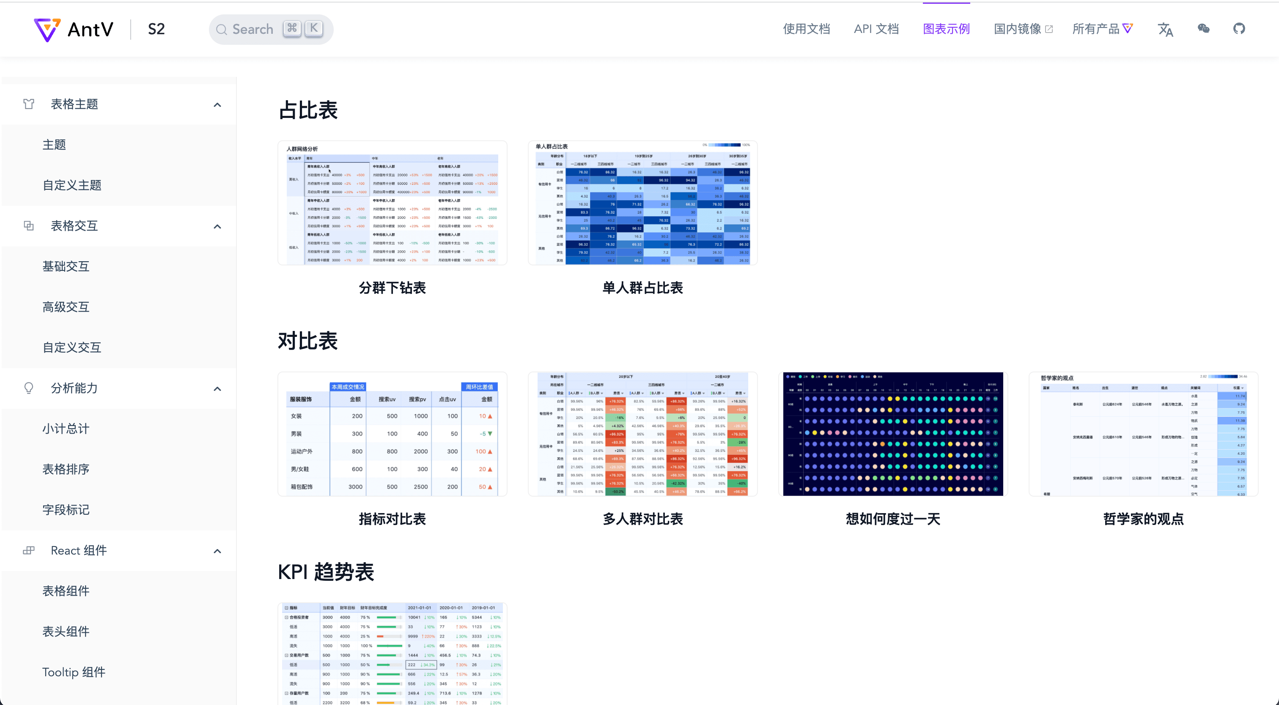The width and height of the screenshot is (1279, 705).
Task: Click the shirt icon beside 表格主题
Action: pos(29,104)
